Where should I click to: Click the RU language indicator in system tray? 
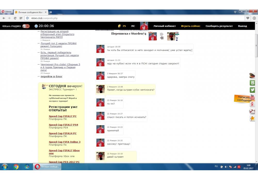(216, 166)
